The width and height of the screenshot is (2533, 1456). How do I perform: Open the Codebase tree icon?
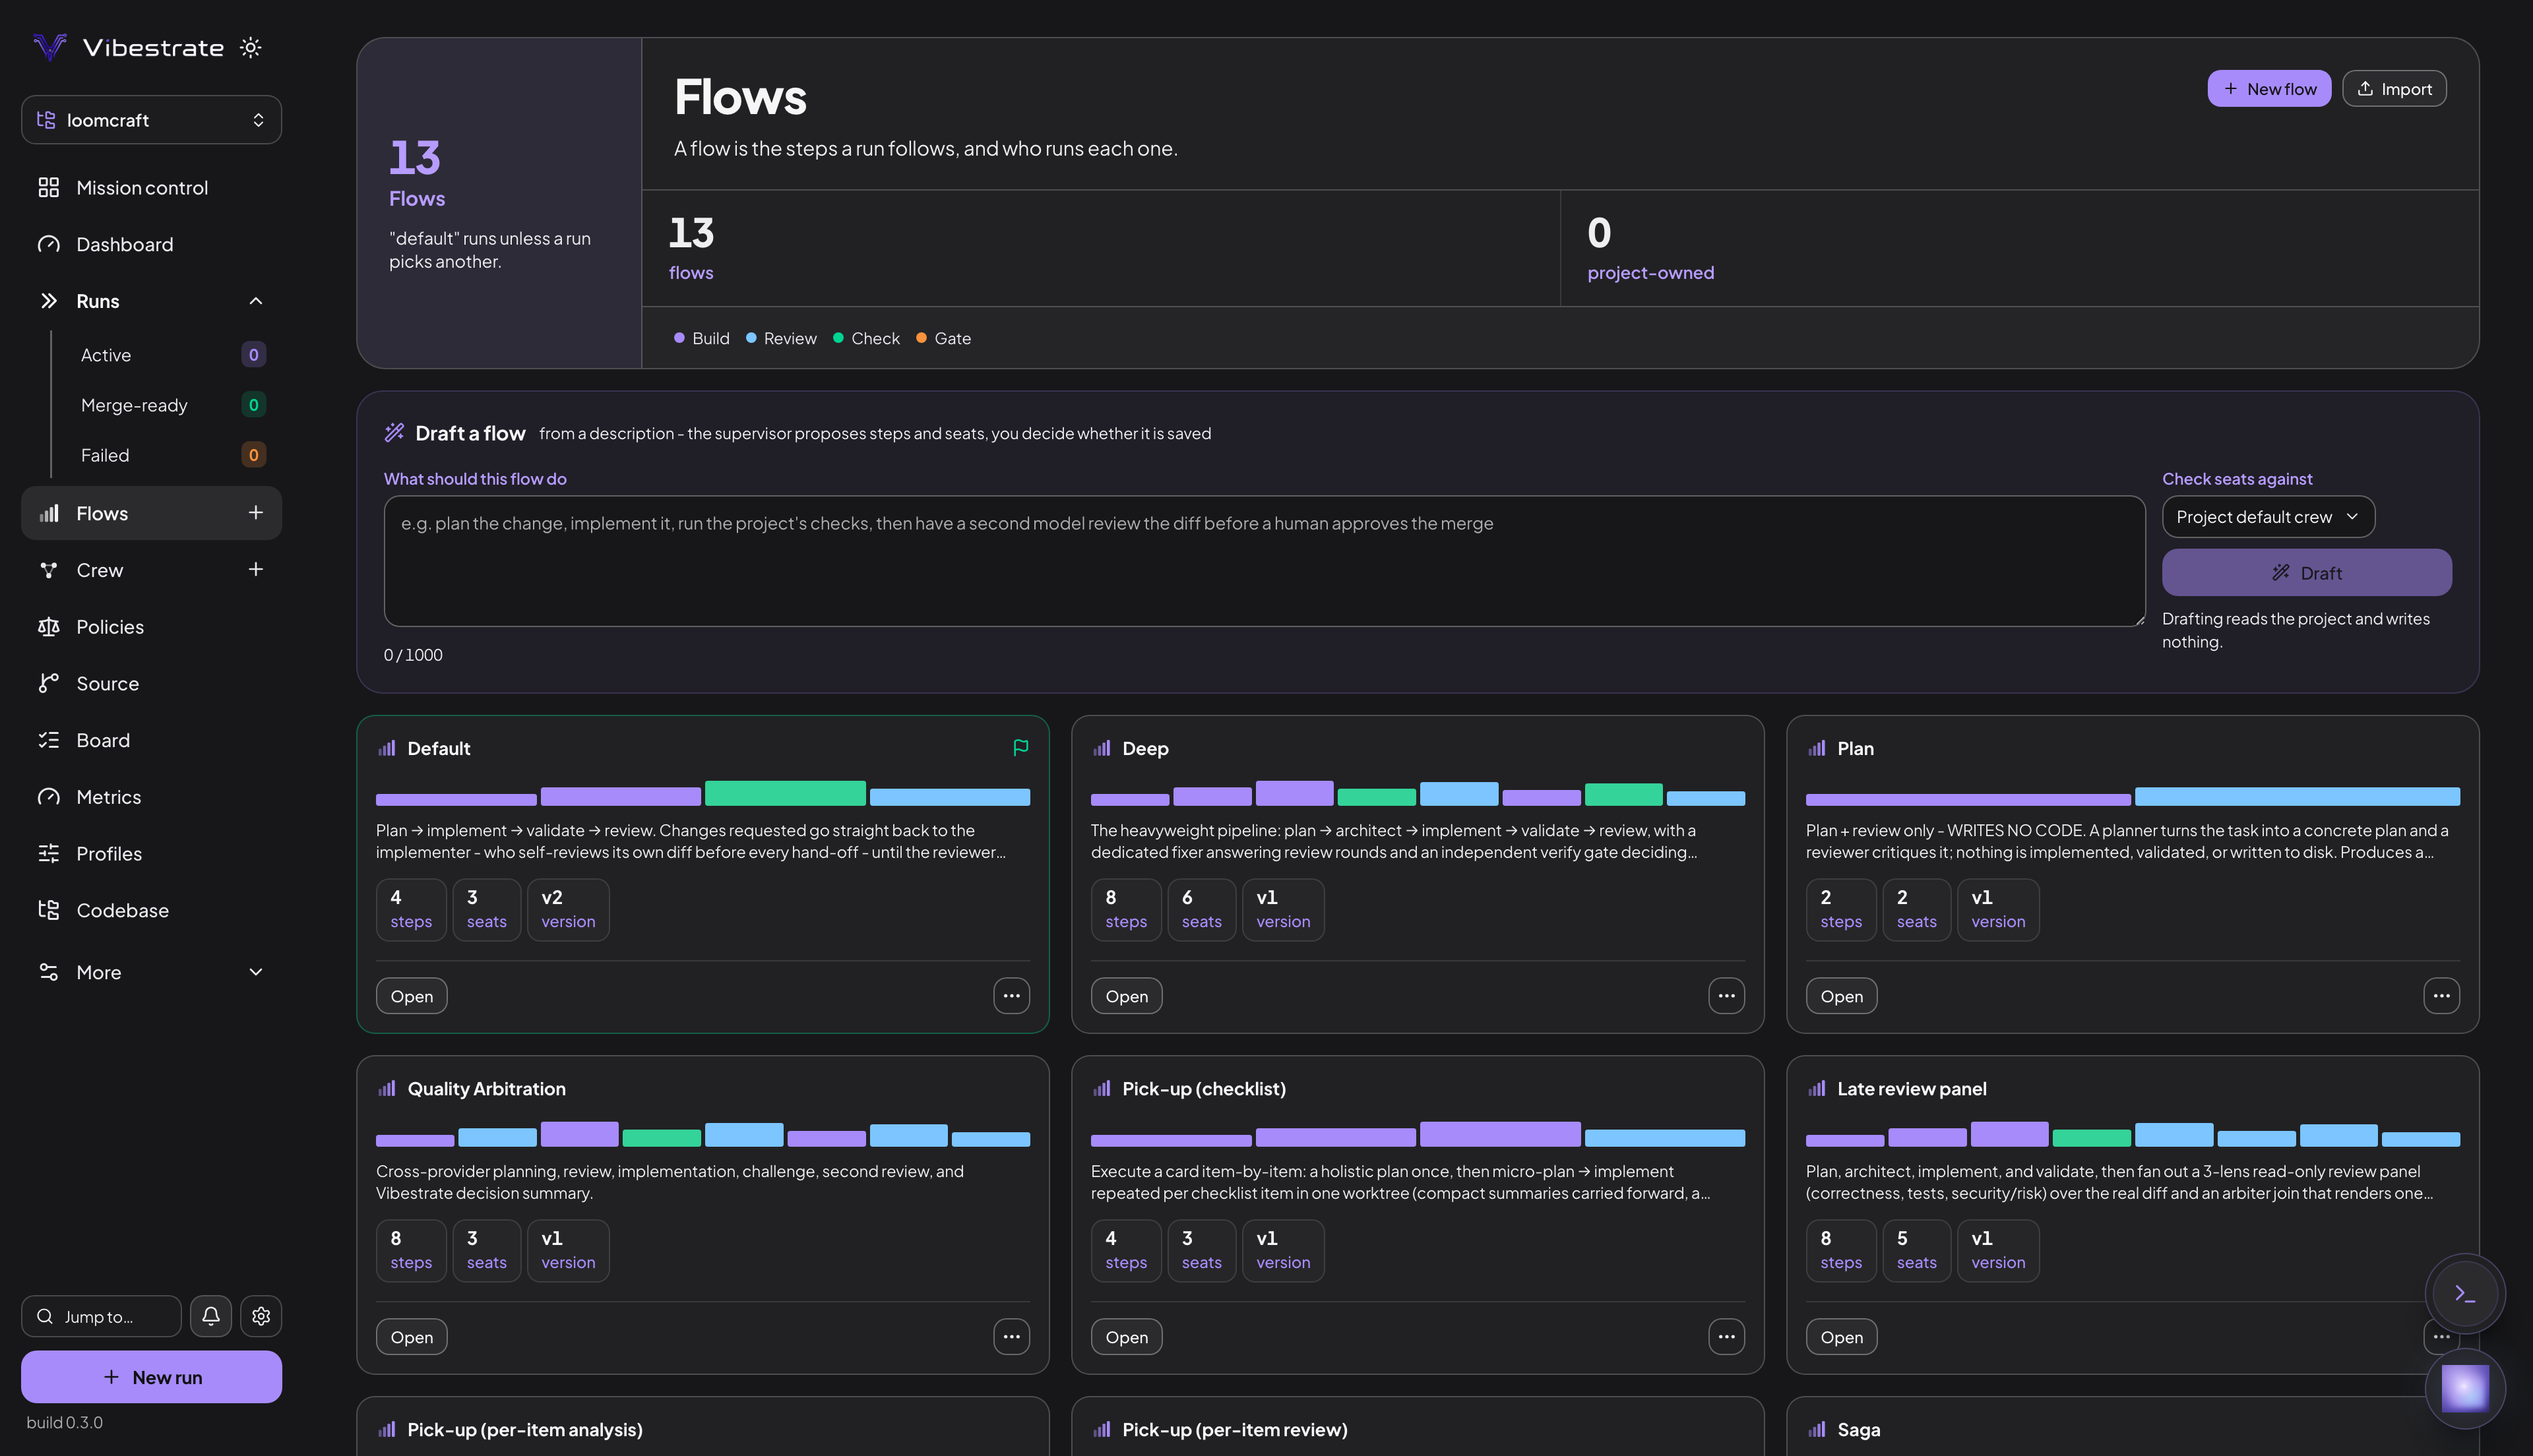(x=49, y=911)
